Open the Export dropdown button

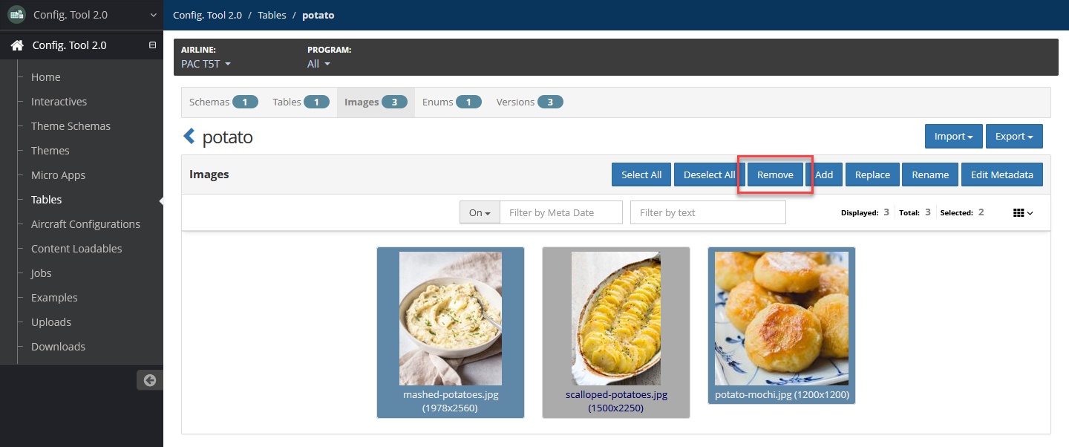[1014, 136]
